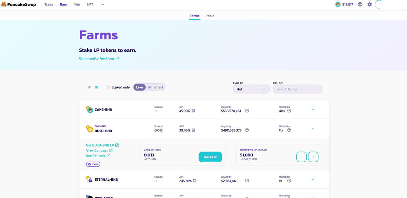
Task: Click the CAKE-BNB farm name
Action: 103,110
